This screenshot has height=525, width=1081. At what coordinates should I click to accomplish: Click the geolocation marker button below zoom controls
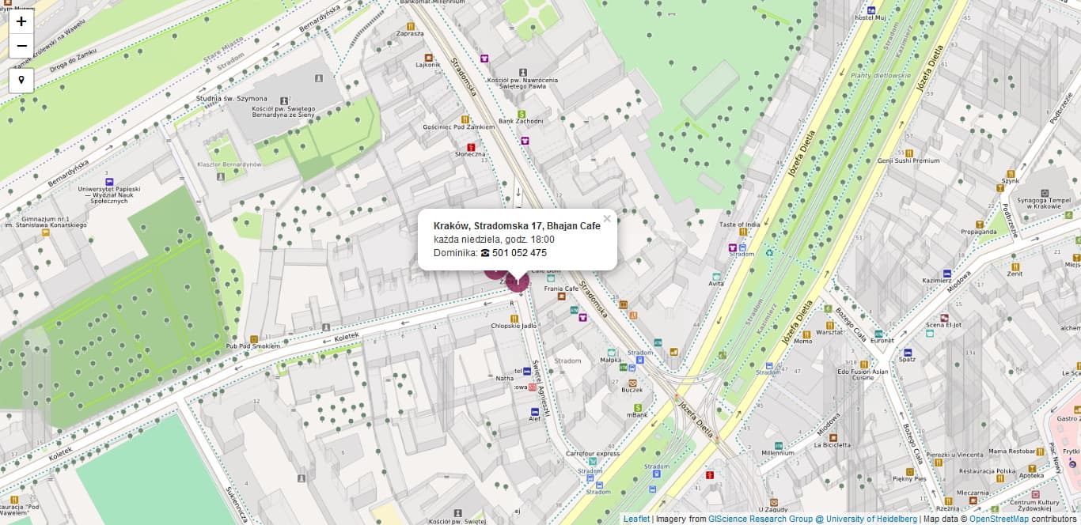pyautogui.click(x=21, y=80)
